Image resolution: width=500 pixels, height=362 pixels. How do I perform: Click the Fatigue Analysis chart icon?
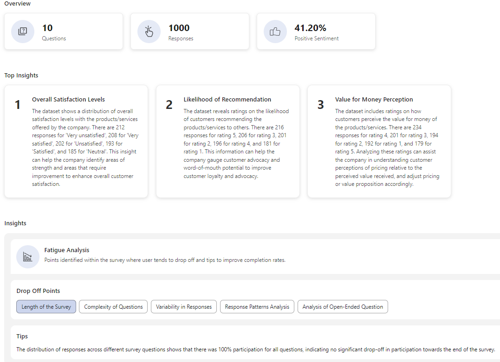pyautogui.click(x=28, y=256)
